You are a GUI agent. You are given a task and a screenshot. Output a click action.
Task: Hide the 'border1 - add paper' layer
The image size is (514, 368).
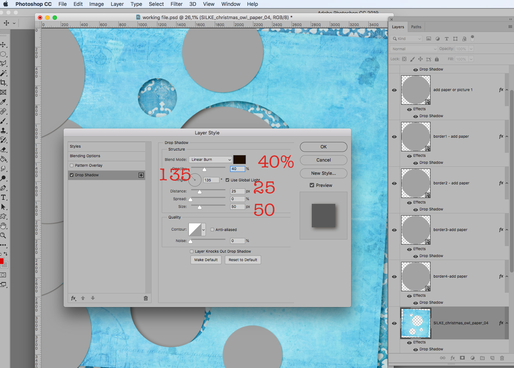click(394, 137)
